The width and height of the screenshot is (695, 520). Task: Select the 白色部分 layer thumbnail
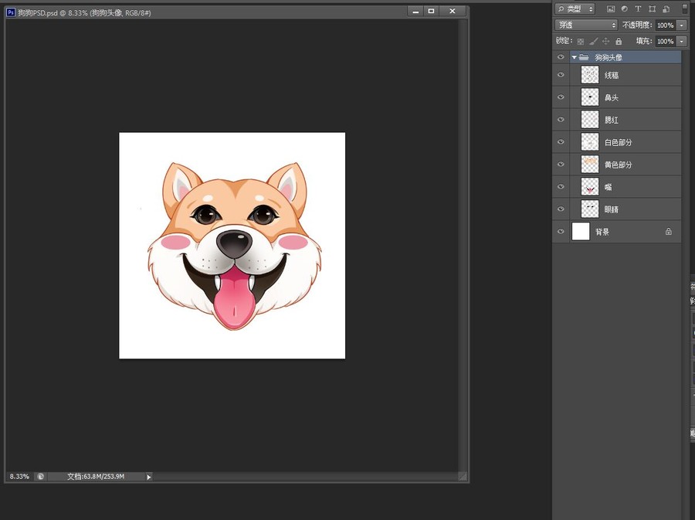(590, 142)
